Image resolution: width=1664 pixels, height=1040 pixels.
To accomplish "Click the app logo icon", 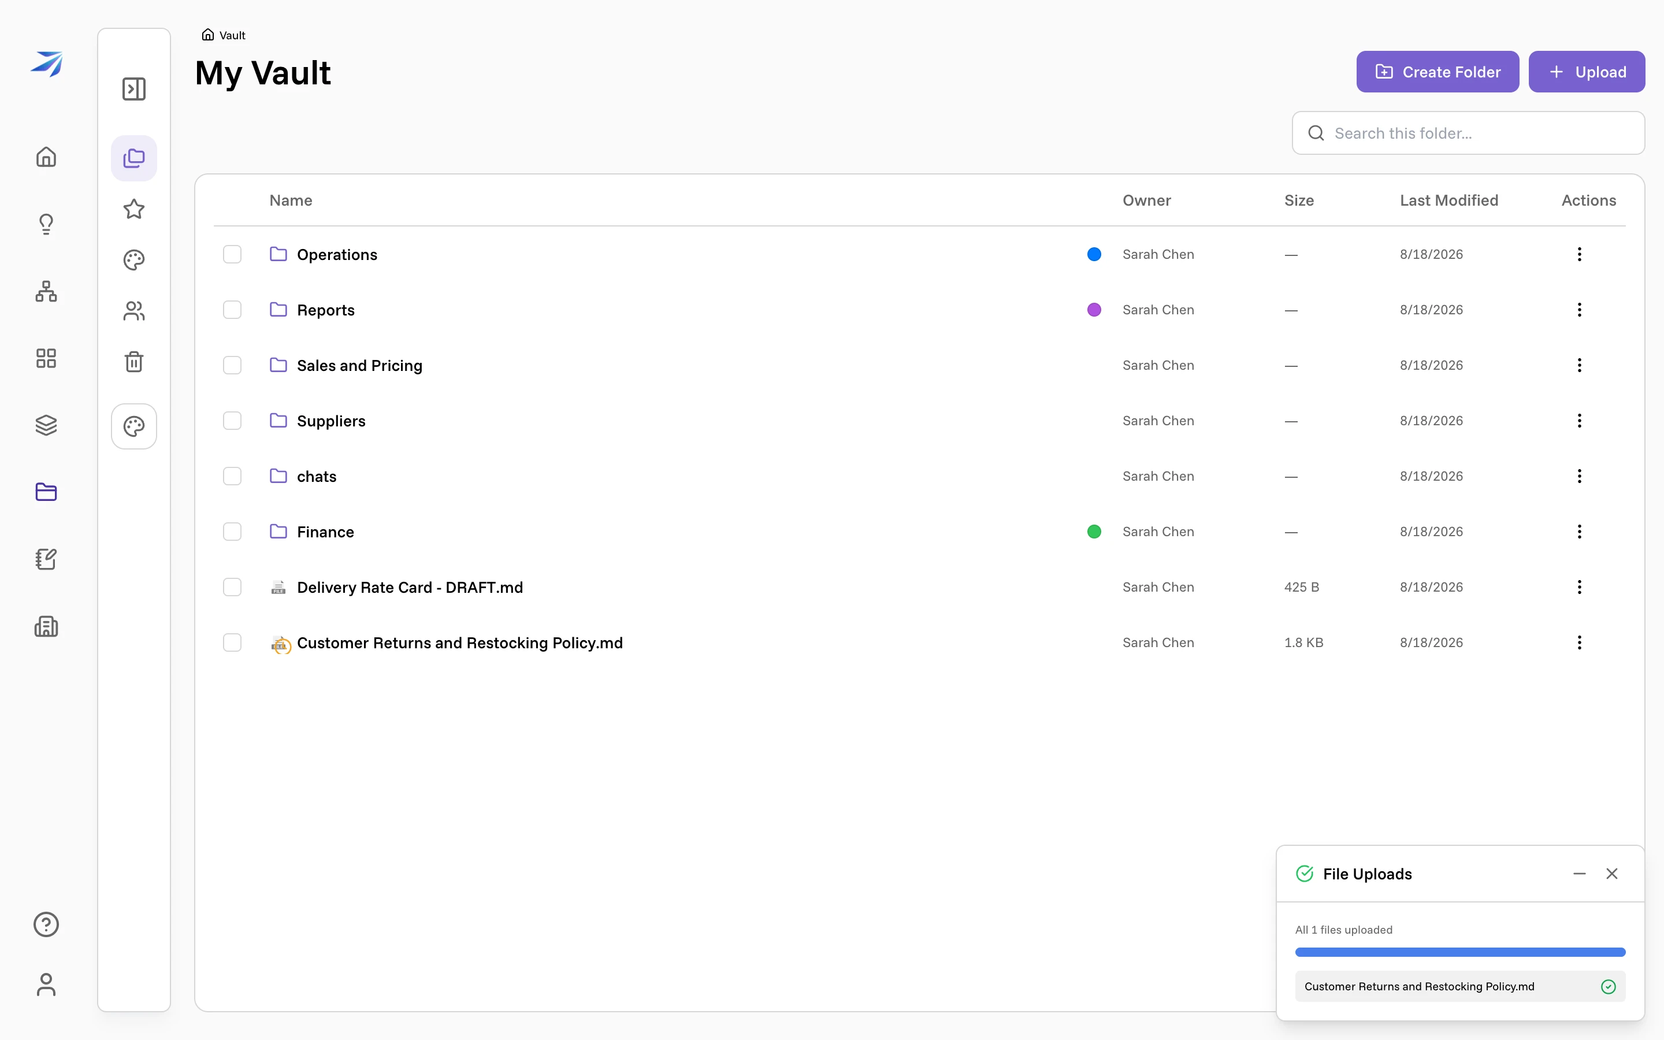I will [x=46, y=64].
